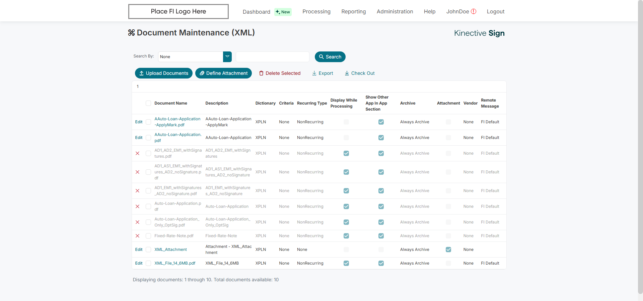Open the Reporting menu item
The image size is (643, 301).
pyautogui.click(x=353, y=11)
